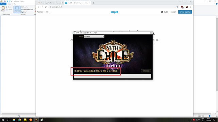
Task: Click Copiar in Paint's clipboard group
Action: click(x=9, y=9)
